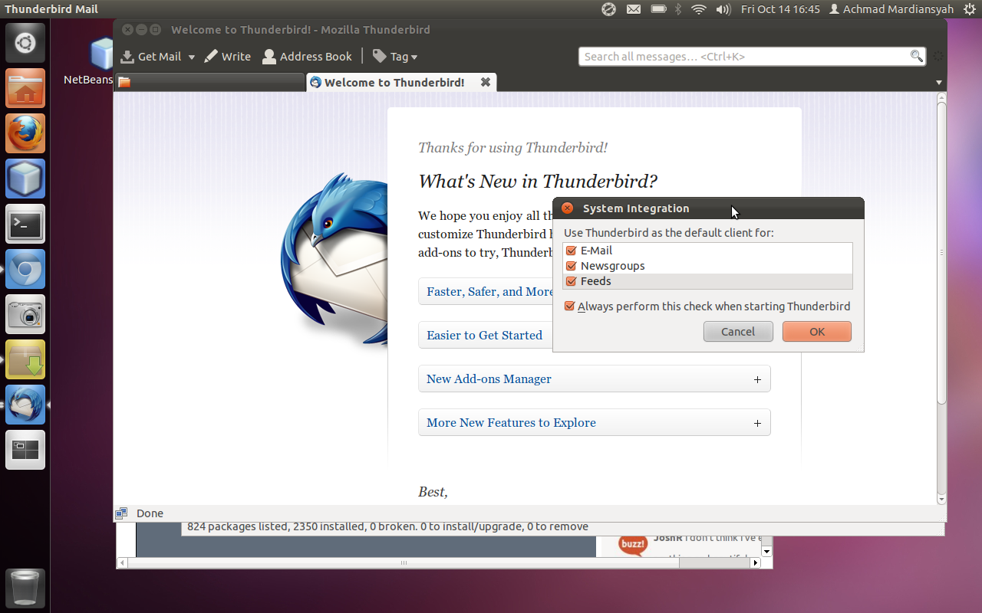Close the Welcome to Thunderbird! tab

pos(486,82)
